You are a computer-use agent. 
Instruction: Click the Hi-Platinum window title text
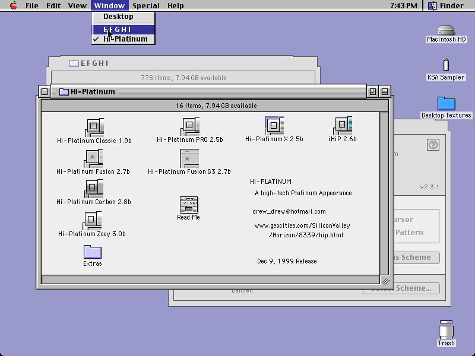point(93,92)
